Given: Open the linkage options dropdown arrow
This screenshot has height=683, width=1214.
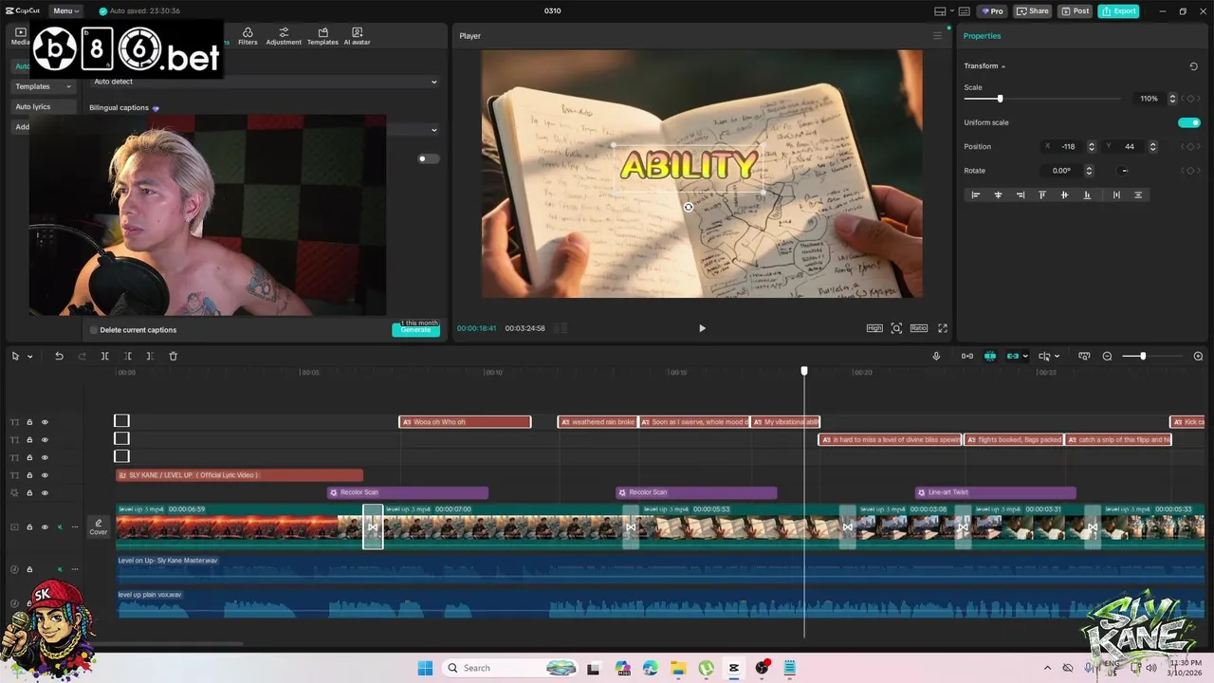Looking at the screenshot, I should pyautogui.click(x=1025, y=357).
